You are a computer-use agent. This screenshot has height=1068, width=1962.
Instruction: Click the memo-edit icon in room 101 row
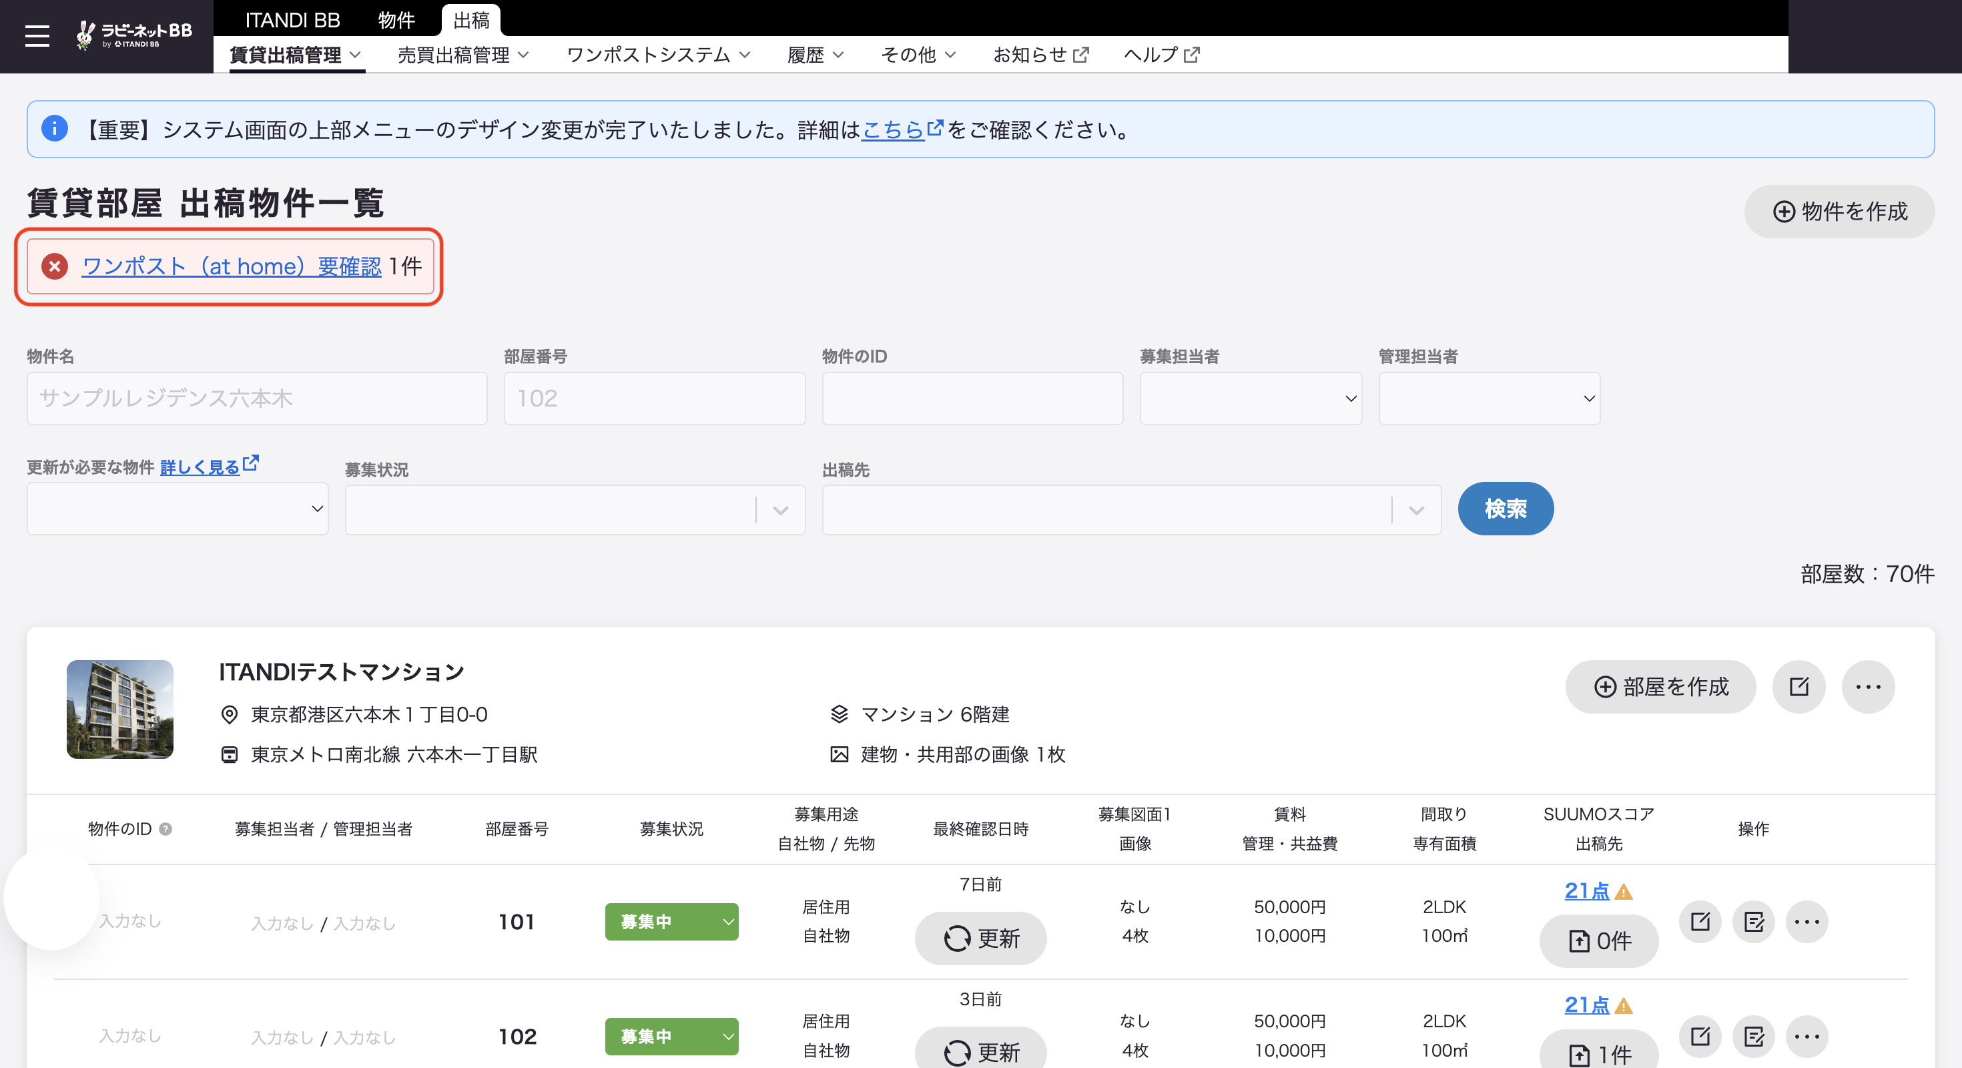(x=1753, y=922)
